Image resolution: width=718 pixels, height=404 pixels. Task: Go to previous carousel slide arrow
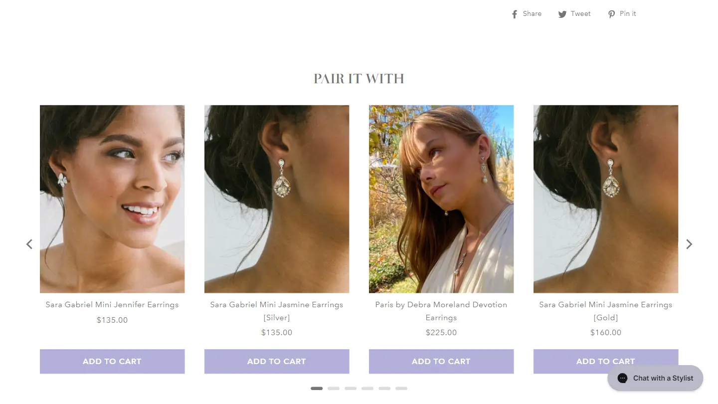pyautogui.click(x=29, y=244)
